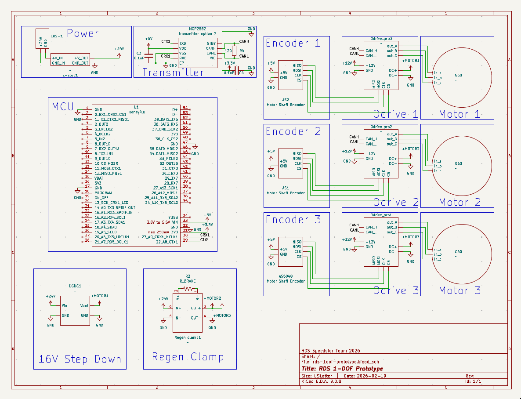Click the "Motor 1" block title

click(x=459, y=114)
